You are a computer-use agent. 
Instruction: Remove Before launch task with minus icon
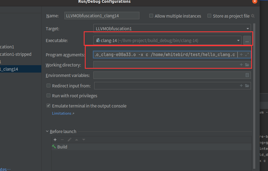62,140
